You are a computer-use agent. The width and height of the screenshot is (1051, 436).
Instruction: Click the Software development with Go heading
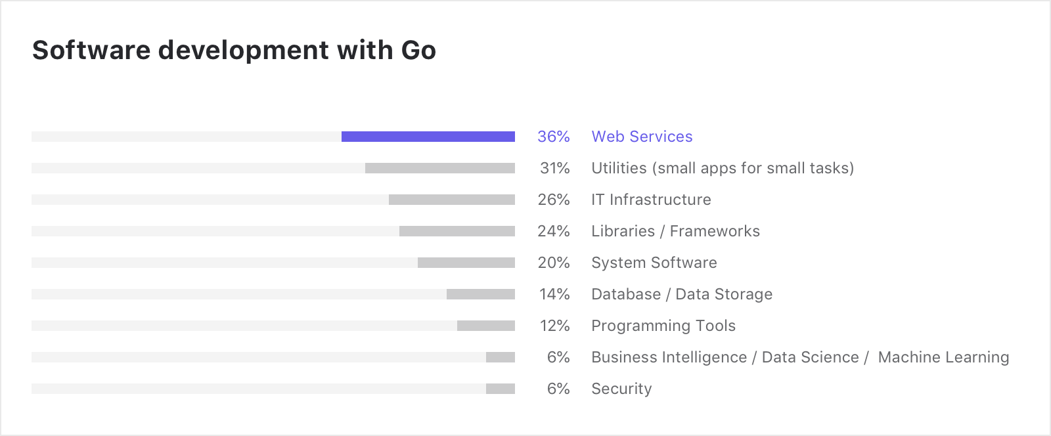(x=234, y=51)
